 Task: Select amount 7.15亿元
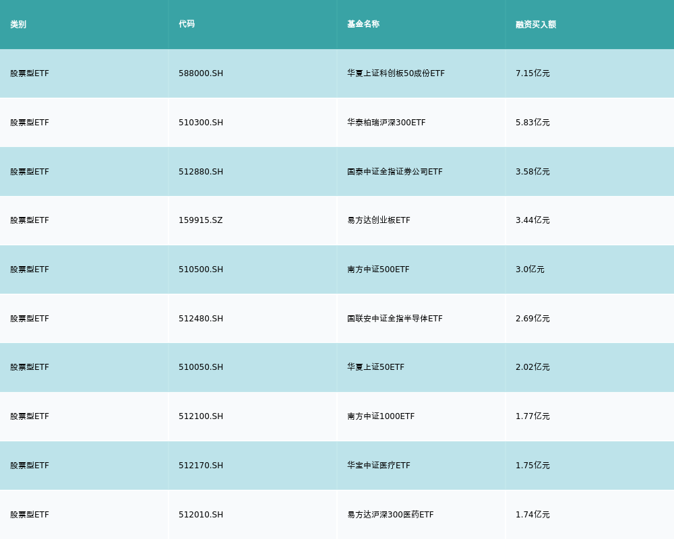[532, 73]
